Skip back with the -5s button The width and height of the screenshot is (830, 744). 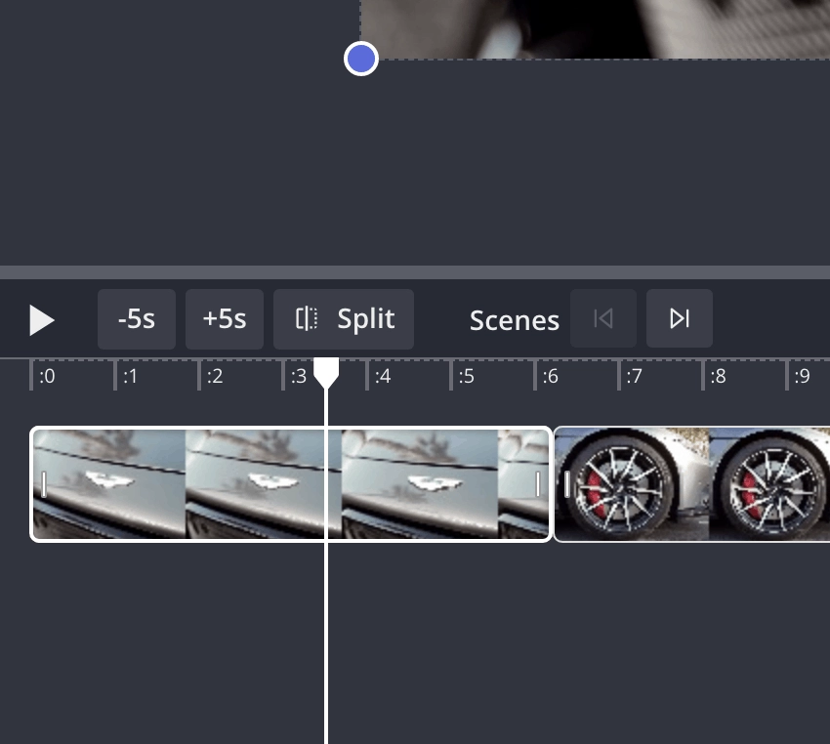point(137,319)
